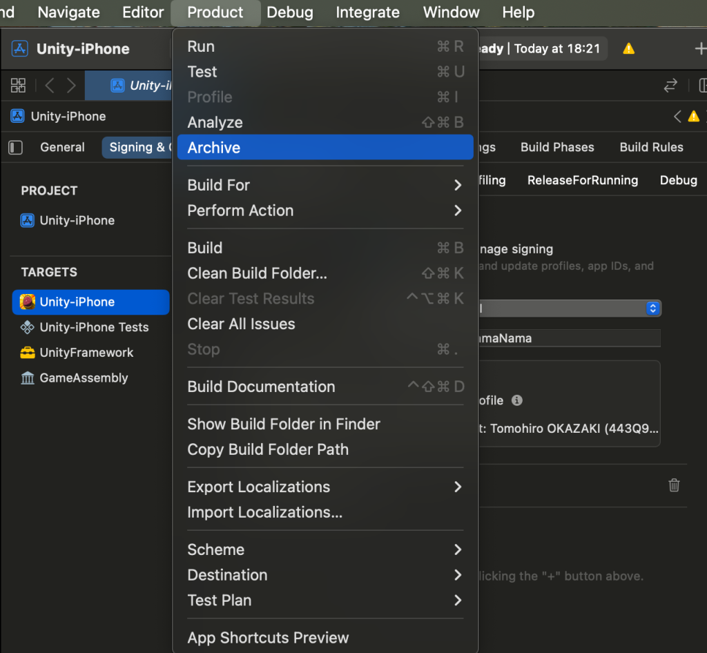Open the Debug menu
707x653 pixels.
(289, 12)
